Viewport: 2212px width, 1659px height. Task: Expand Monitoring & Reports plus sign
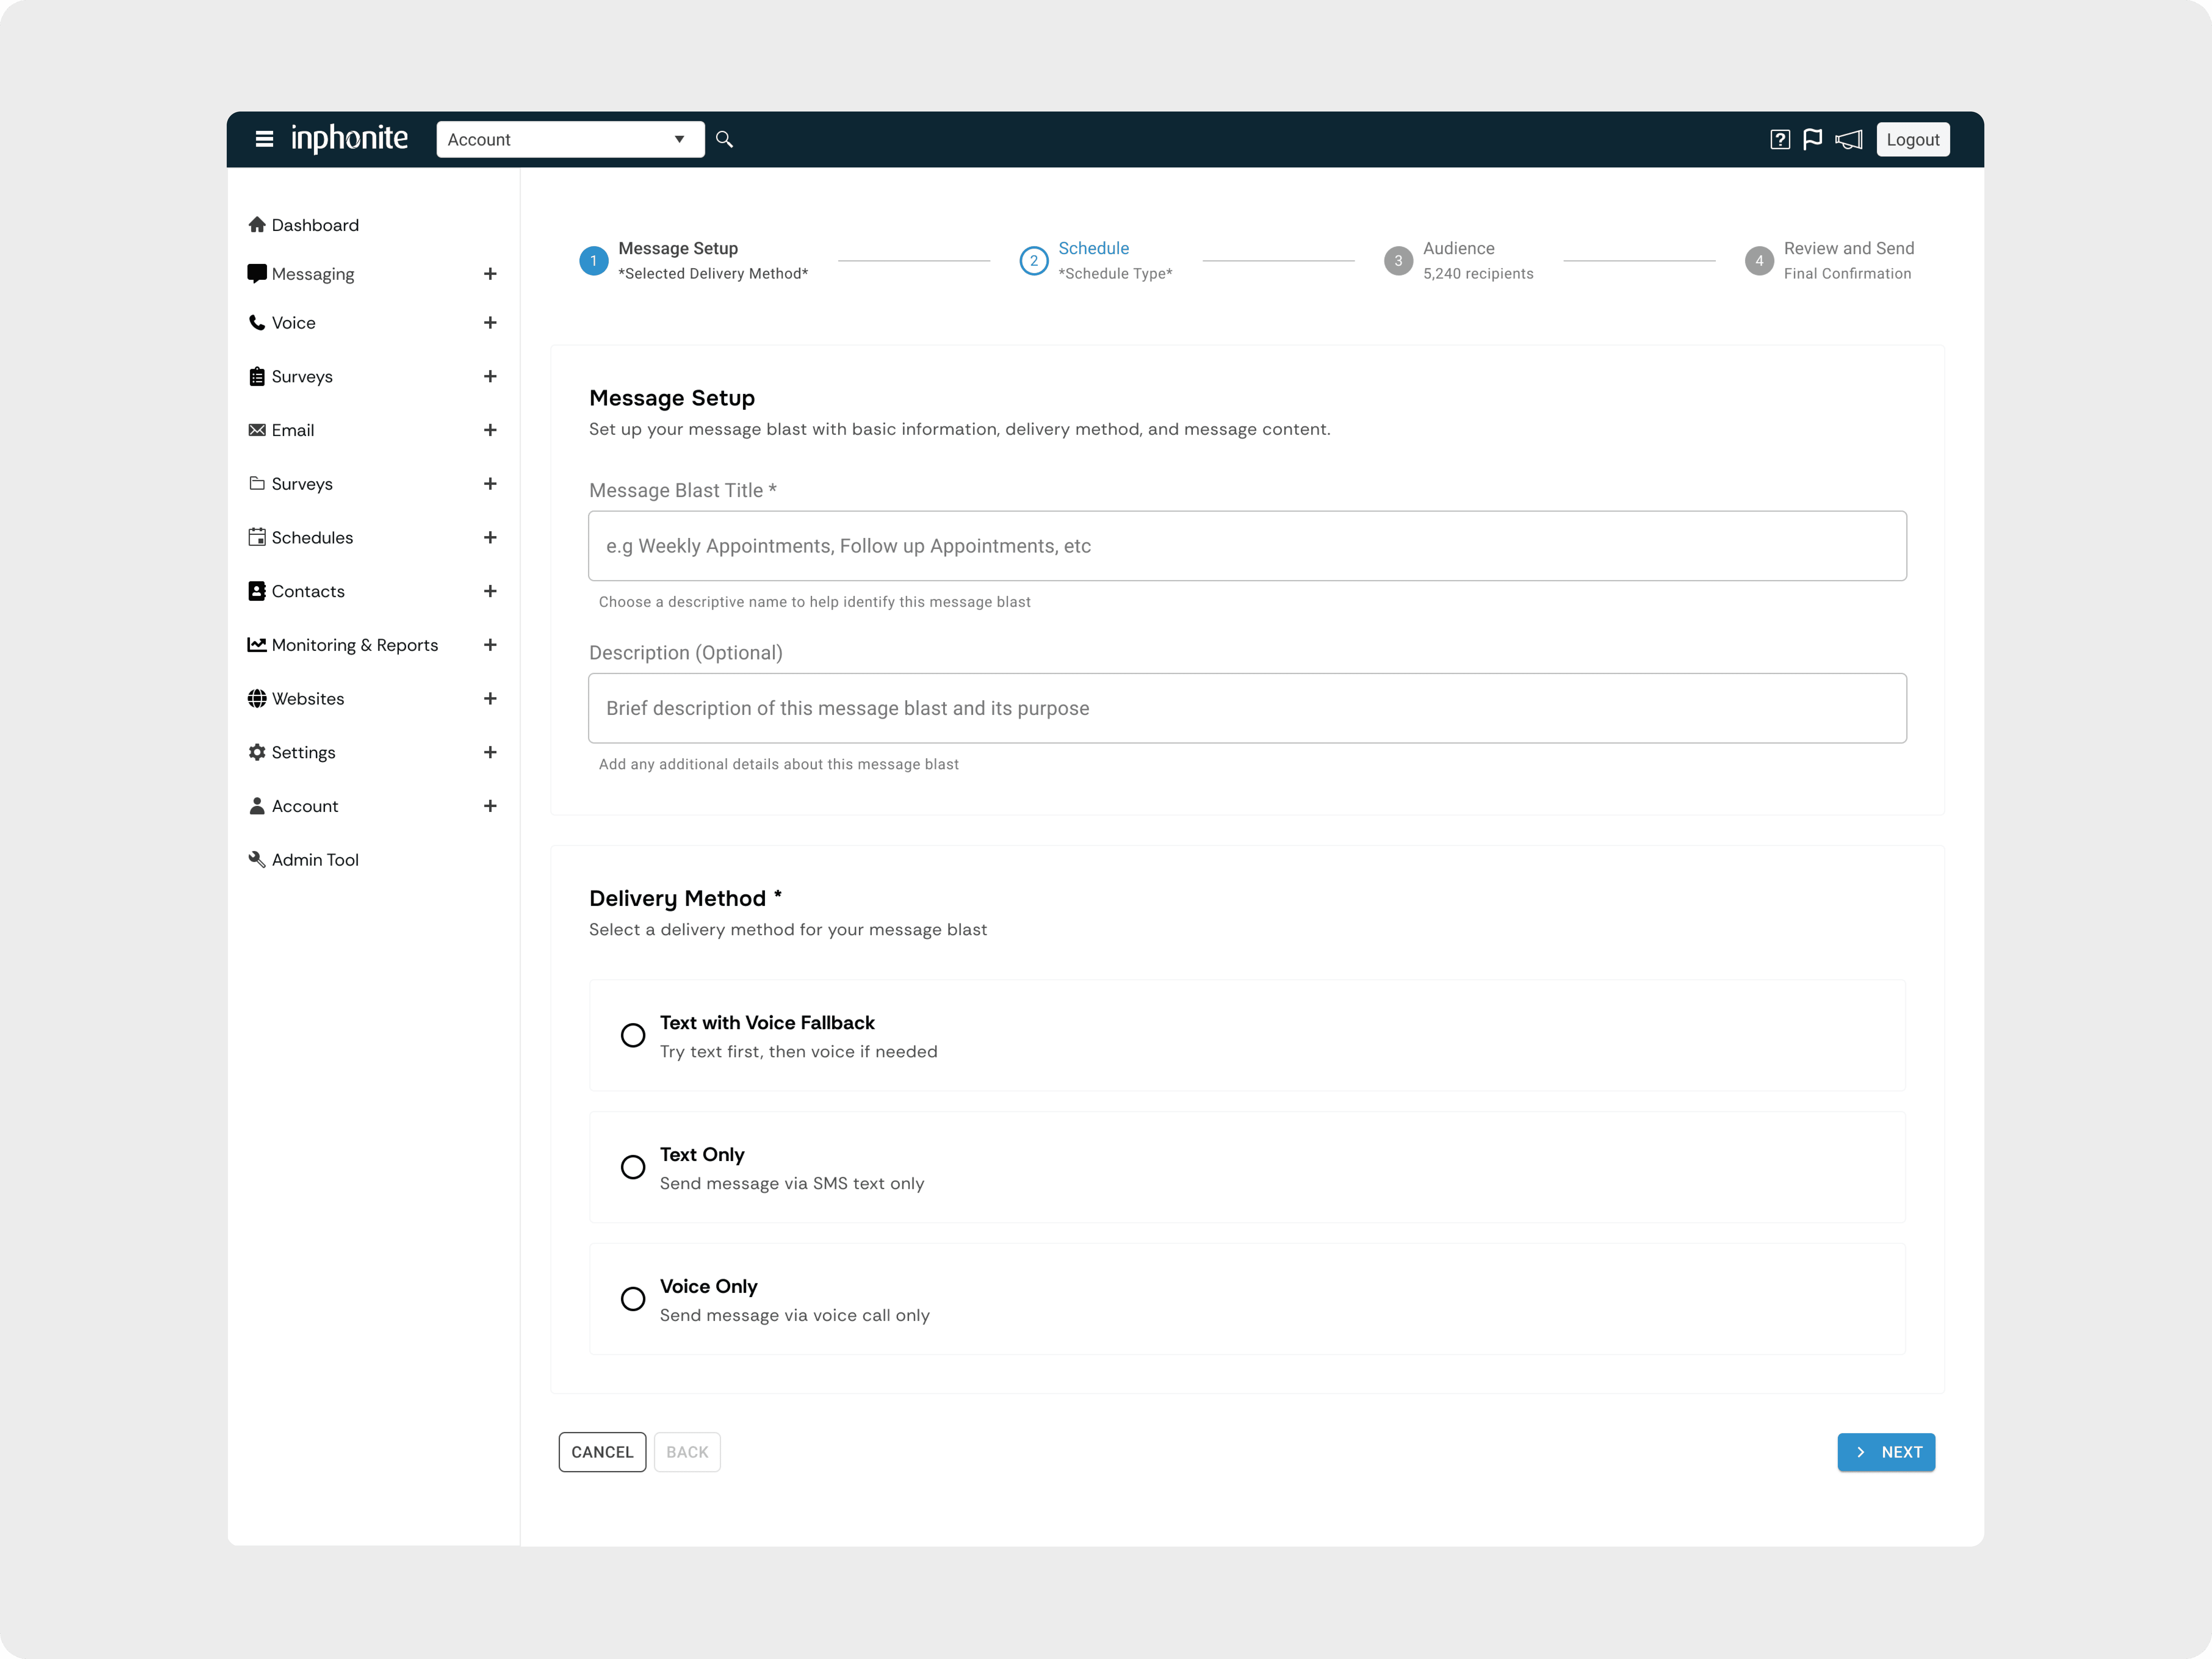click(x=490, y=645)
